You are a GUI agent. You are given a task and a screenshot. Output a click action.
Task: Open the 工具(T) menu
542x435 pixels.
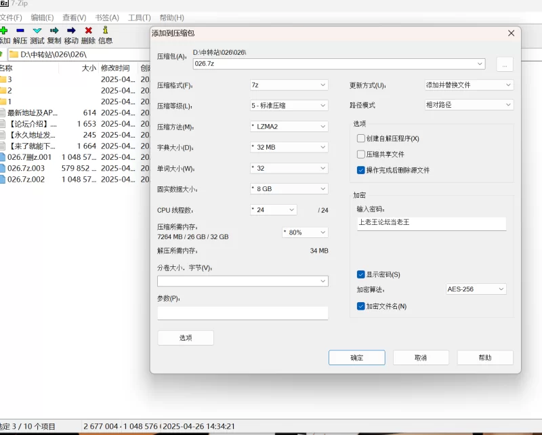pyautogui.click(x=140, y=18)
